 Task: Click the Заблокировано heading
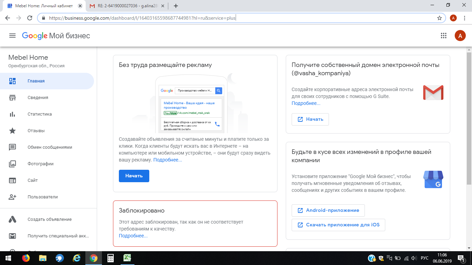click(x=142, y=210)
